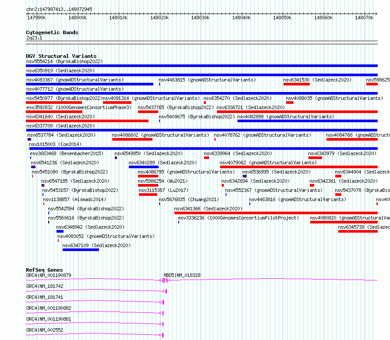This screenshot has height=340, width=390.
Task: Select the nsv5437765 (ByrskaBishop2022) label
Action: 176,107
